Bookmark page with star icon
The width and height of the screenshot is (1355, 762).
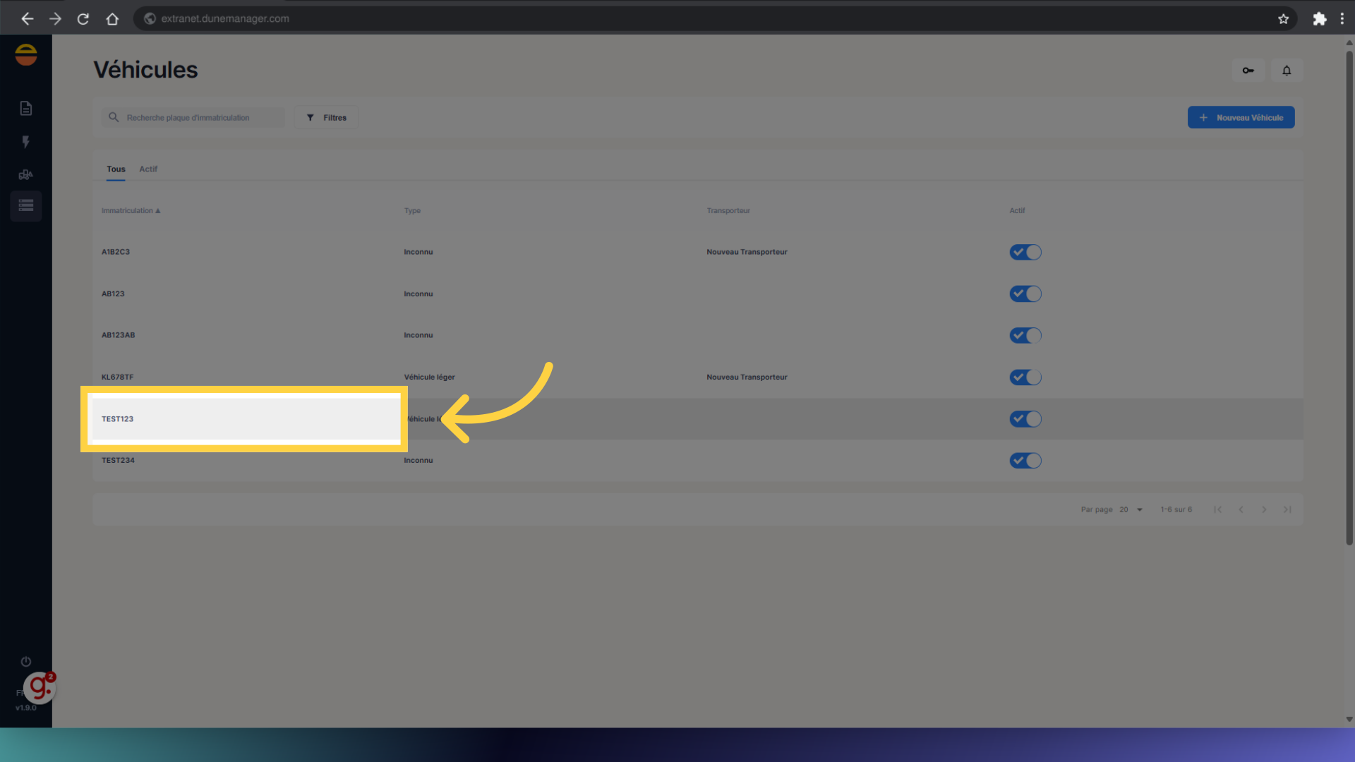(x=1283, y=19)
